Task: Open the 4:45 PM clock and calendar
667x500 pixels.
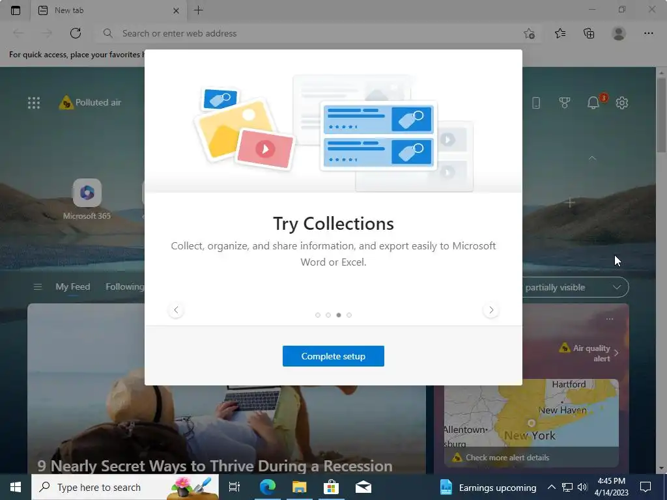Action: coord(611,487)
